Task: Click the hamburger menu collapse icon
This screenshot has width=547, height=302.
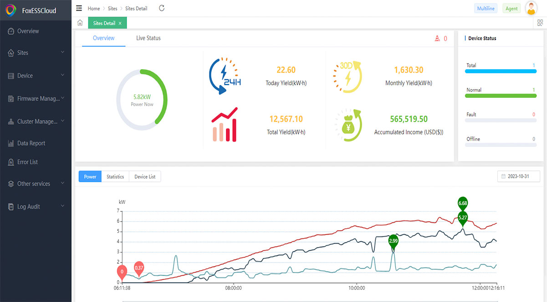Action: [x=79, y=8]
